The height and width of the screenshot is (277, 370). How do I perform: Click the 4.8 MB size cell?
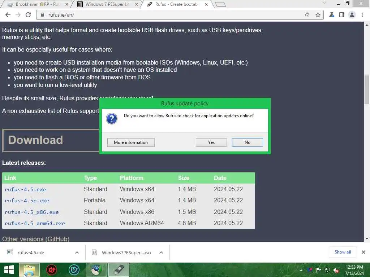(x=187, y=223)
